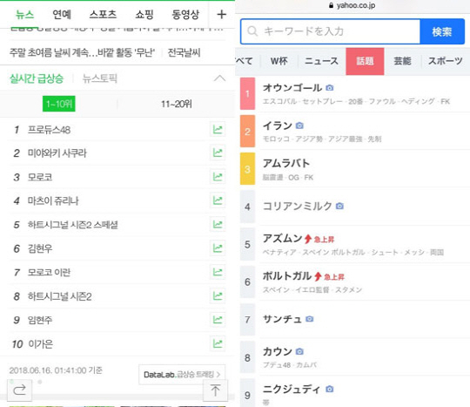Screen dimensions: 470x407
Task: Open trend chart icon for 모로코 이란
Action: [x=218, y=272]
